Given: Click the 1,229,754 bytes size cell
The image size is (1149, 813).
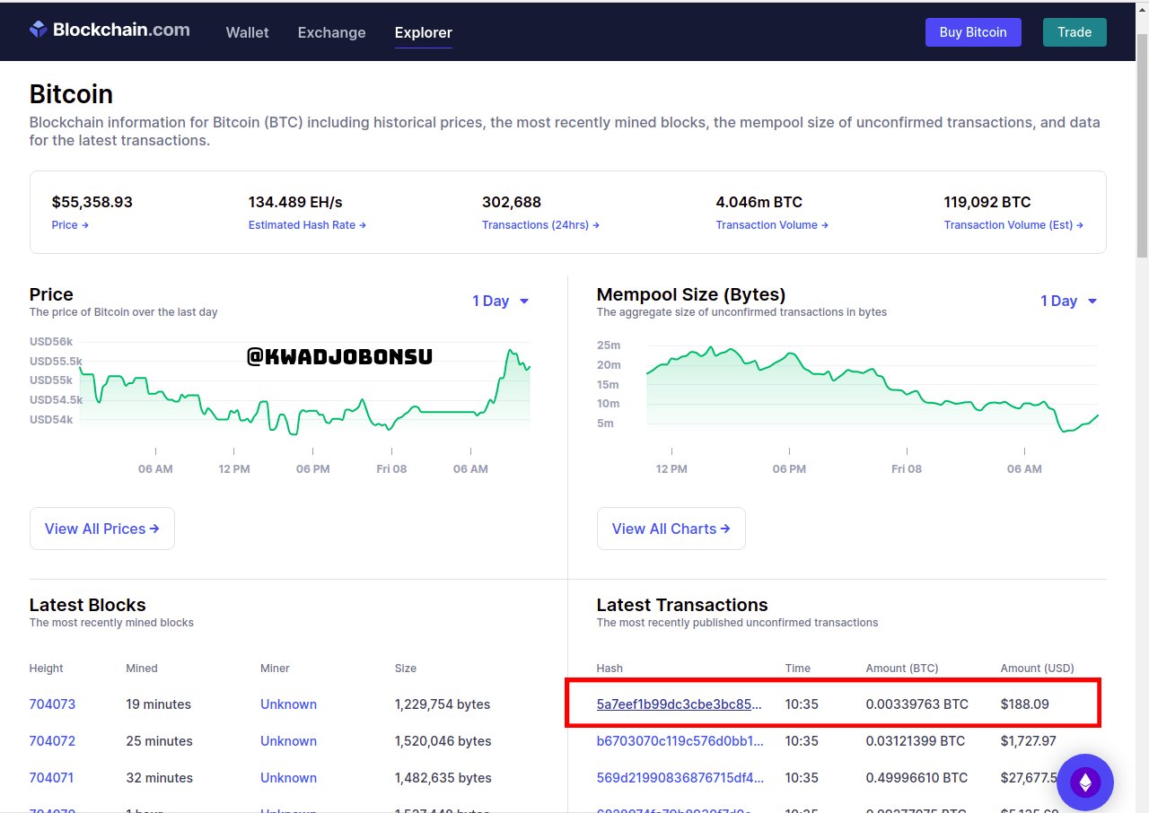Looking at the screenshot, I should tap(443, 704).
